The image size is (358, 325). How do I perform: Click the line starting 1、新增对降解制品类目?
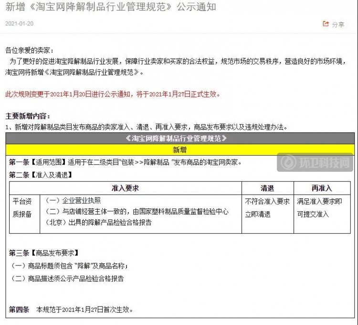click(x=146, y=127)
